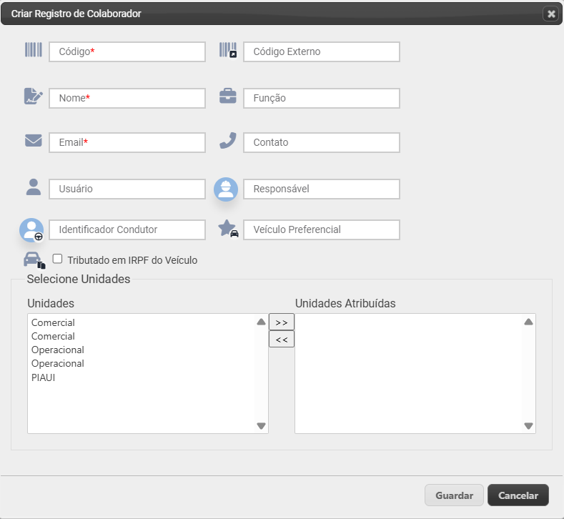Select the first Operacional unit entry

pyautogui.click(x=58, y=350)
